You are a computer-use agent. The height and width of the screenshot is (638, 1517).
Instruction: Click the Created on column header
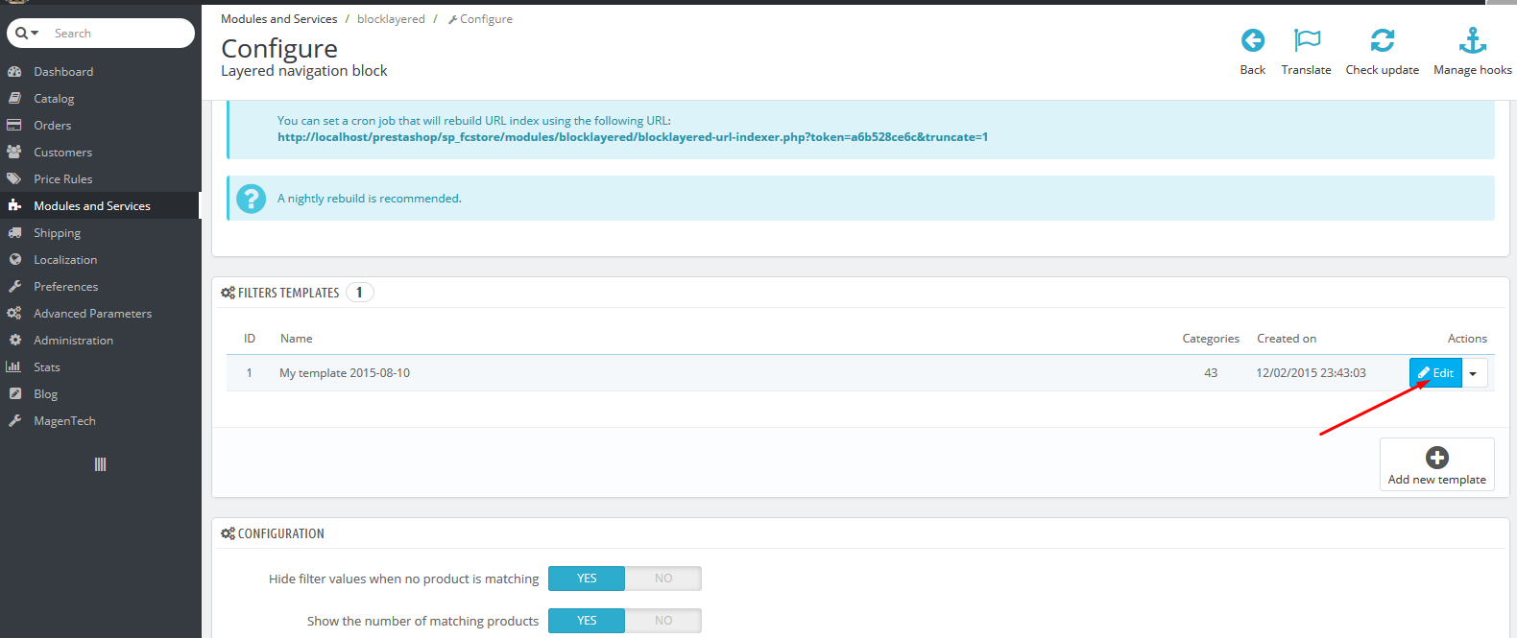[x=1287, y=339]
